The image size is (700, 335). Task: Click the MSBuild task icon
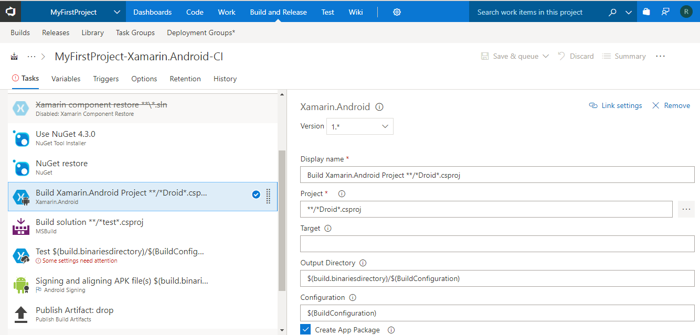tap(21, 226)
